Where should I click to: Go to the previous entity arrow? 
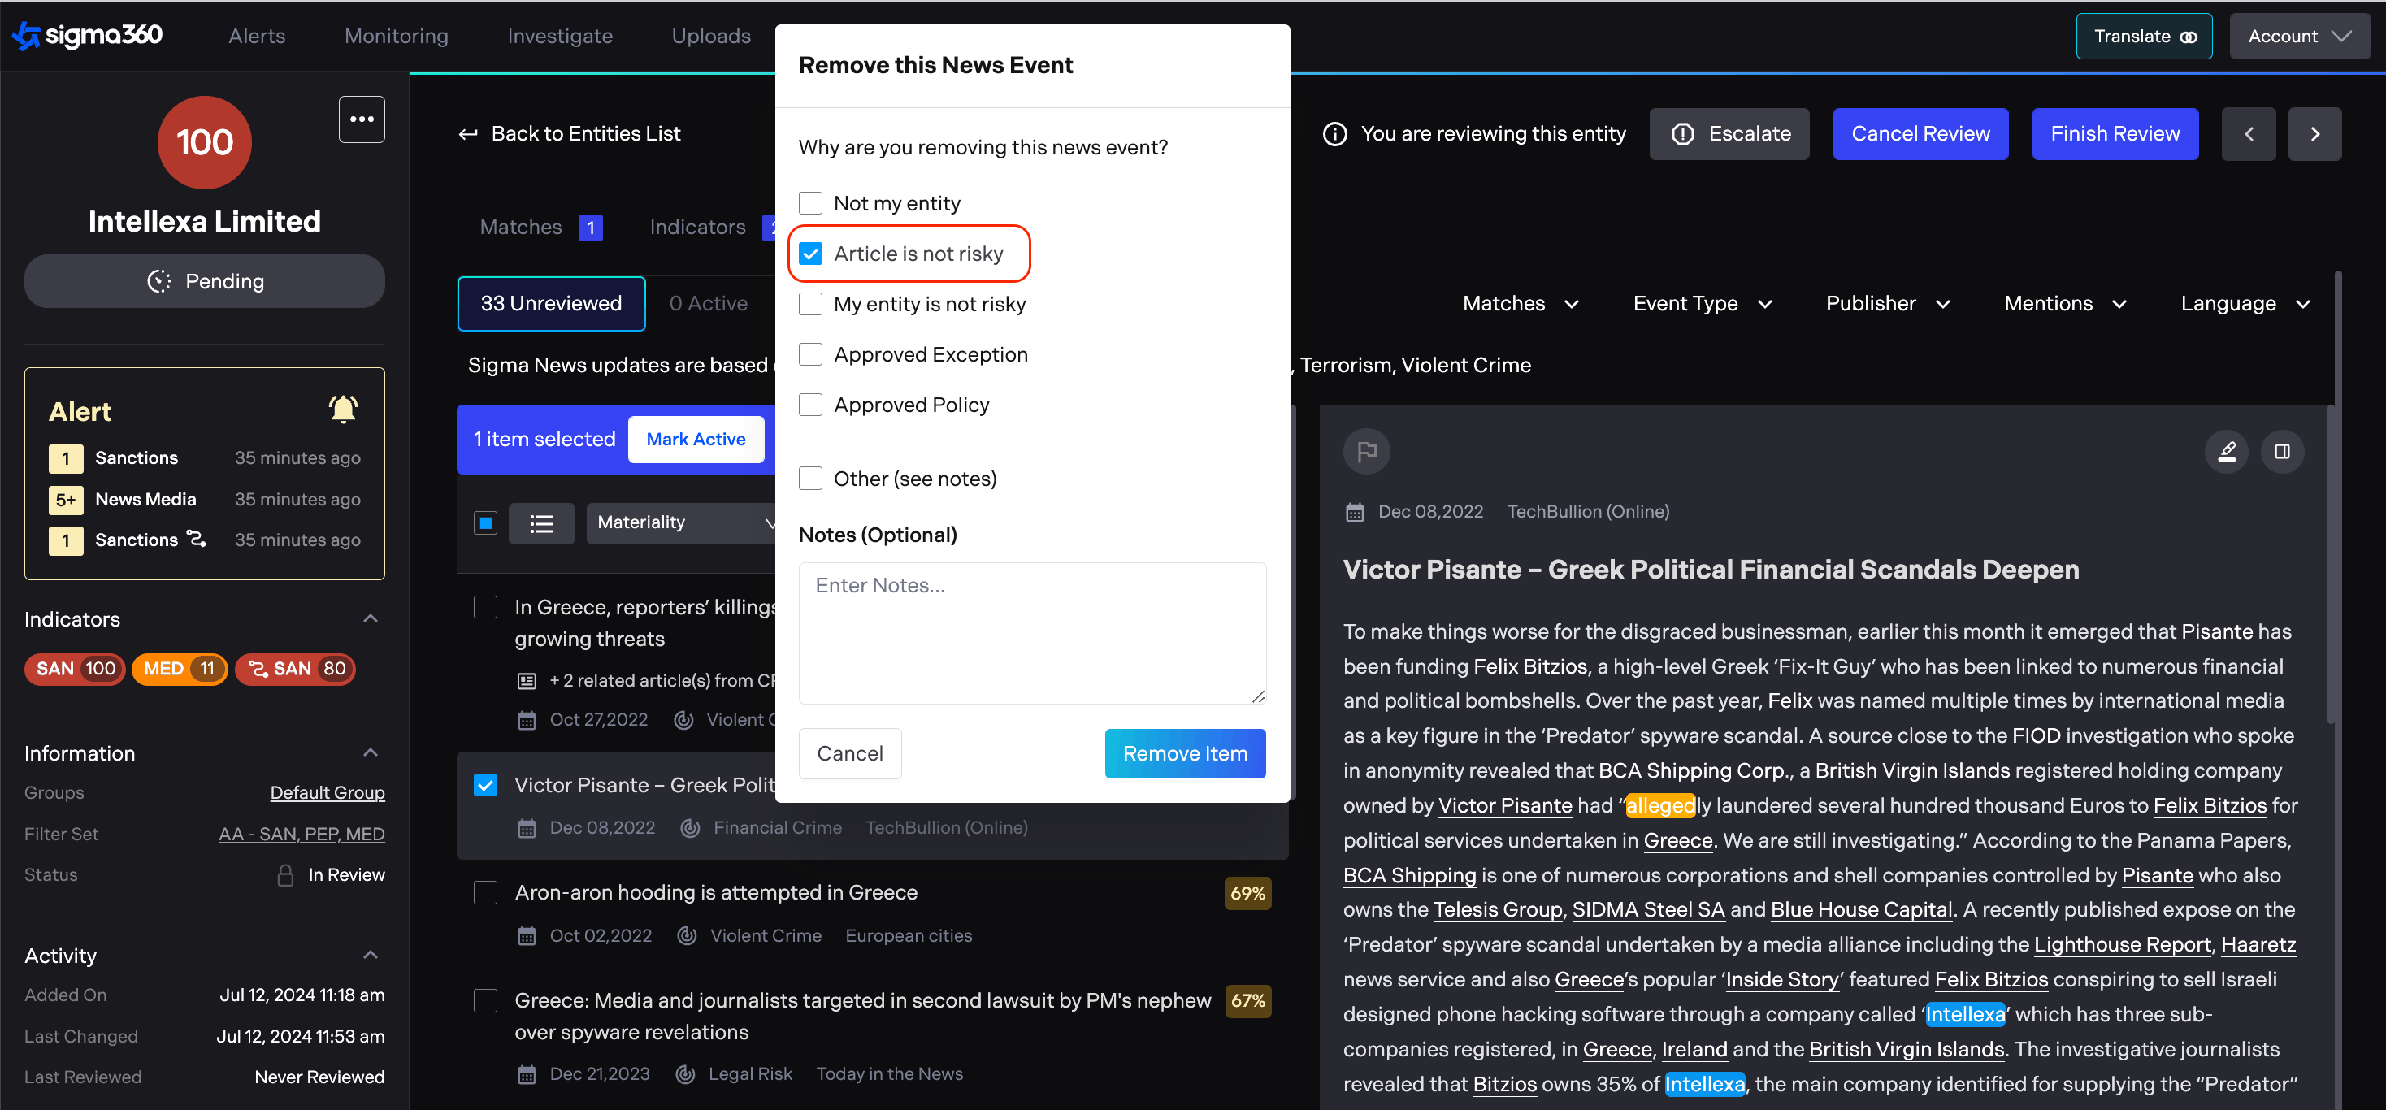(2248, 134)
